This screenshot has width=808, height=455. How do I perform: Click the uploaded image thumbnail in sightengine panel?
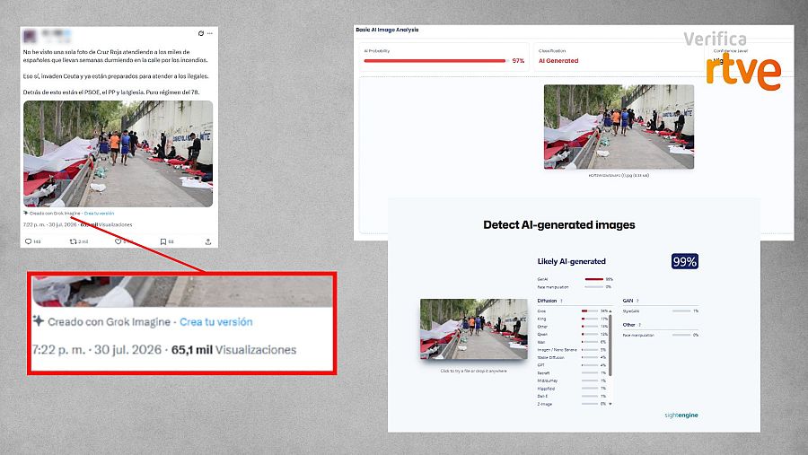click(474, 328)
